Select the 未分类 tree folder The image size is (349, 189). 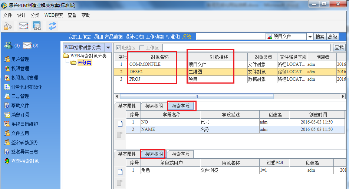tap(84, 63)
